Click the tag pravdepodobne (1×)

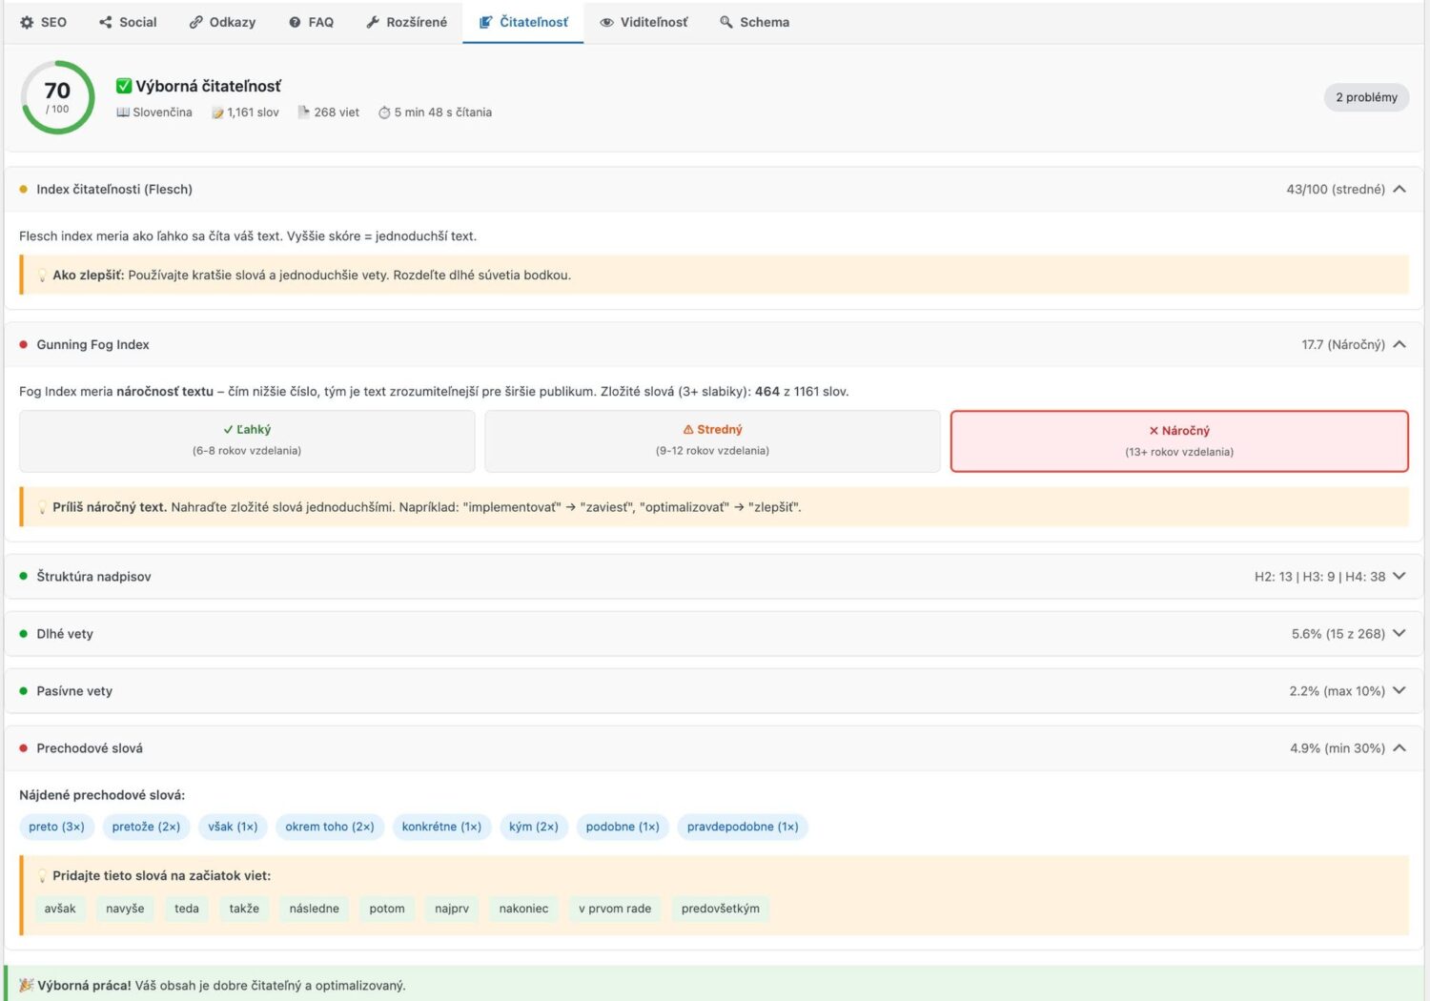coord(743,827)
